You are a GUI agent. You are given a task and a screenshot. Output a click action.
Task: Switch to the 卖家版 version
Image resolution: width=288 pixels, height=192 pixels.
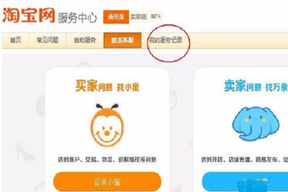(x=139, y=17)
